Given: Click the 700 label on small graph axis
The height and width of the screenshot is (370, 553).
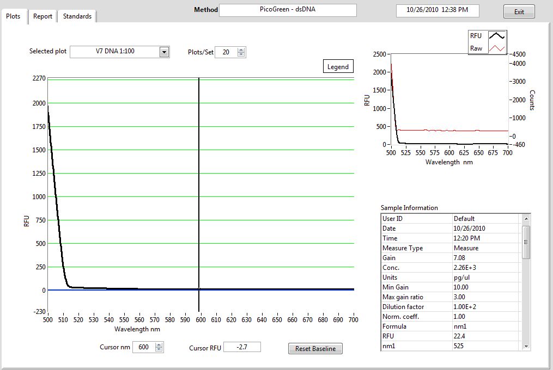Looking at the screenshot, I should [507, 152].
